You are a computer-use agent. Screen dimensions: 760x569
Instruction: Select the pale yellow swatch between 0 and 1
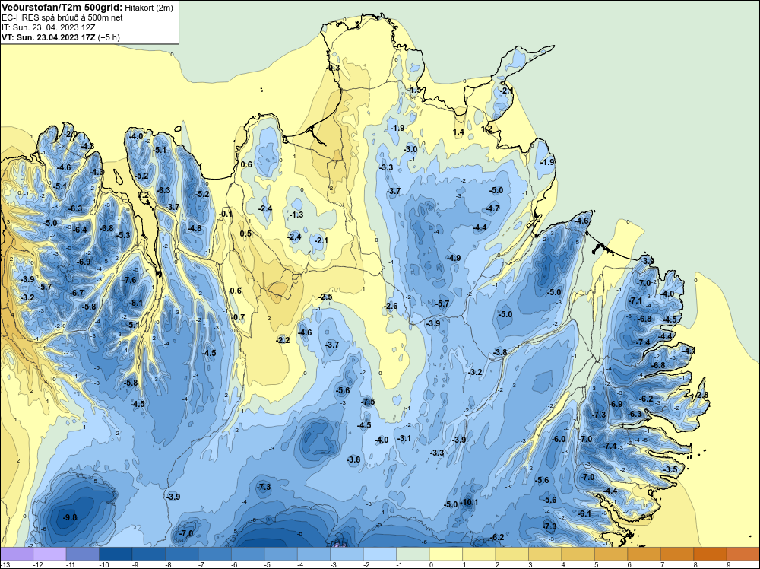(x=446, y=554)
